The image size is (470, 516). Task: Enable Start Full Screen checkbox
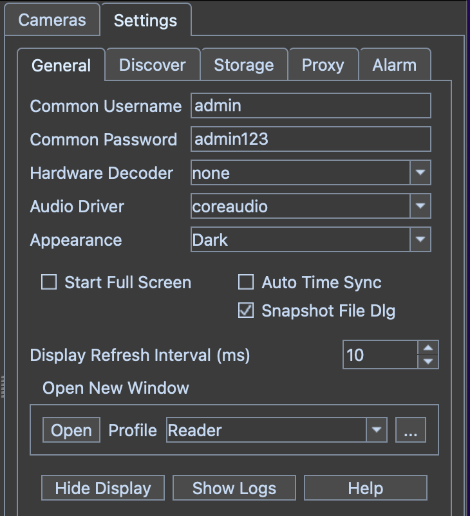coord(49,282)
